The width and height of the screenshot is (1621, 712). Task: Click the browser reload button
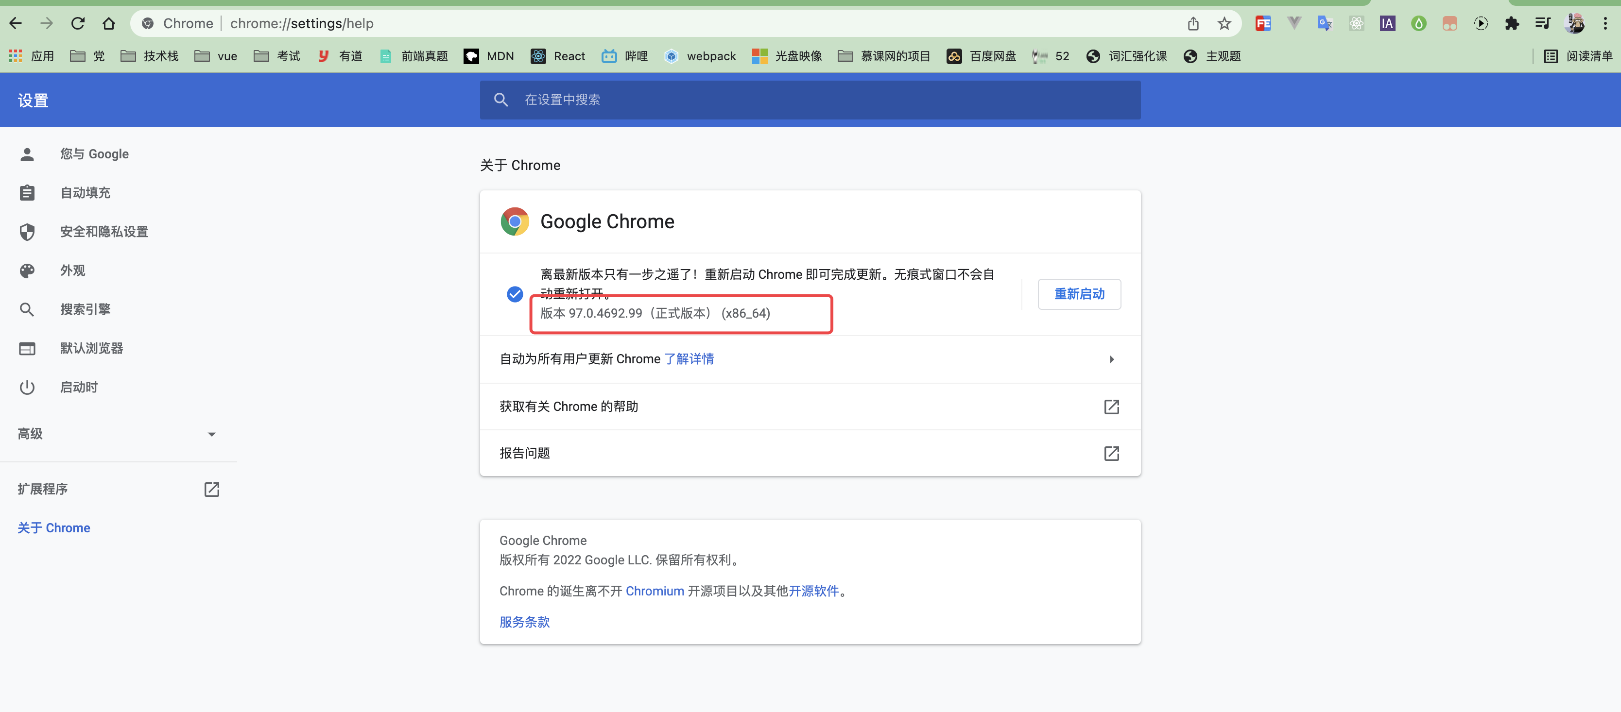78,23
